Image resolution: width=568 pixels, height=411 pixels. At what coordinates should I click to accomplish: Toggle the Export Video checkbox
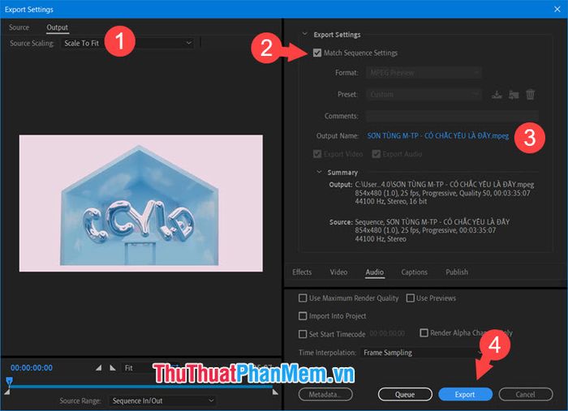(317, 154)
